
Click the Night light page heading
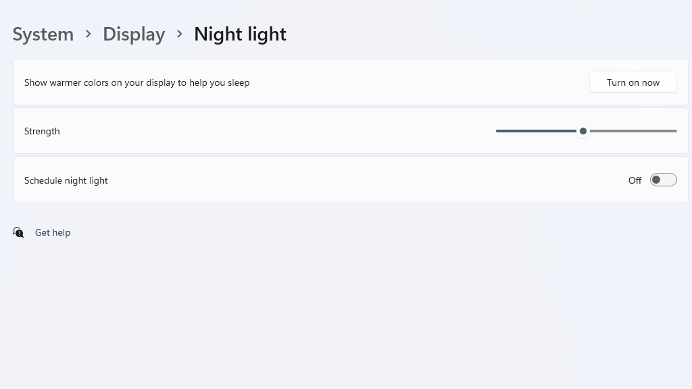tap(240, 34)
